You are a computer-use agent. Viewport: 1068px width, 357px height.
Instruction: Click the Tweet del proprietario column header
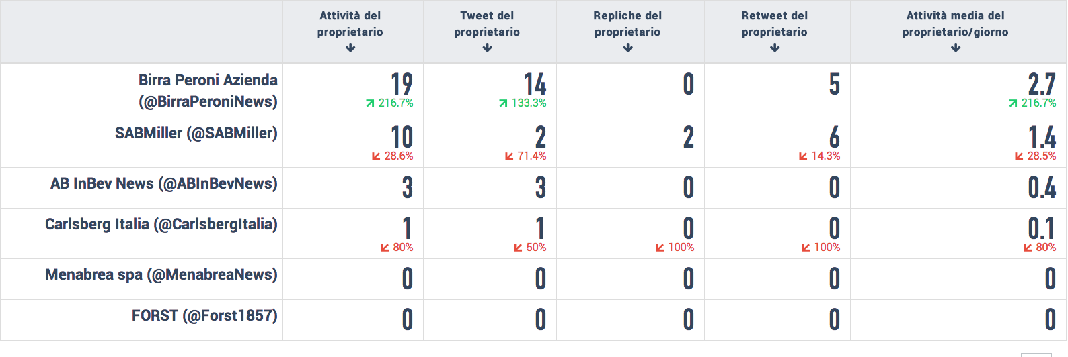coord(487,23)
